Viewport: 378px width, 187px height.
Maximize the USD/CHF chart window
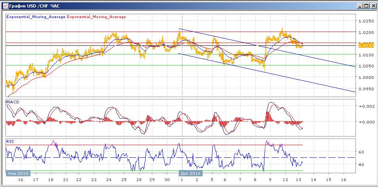[366, 6]
